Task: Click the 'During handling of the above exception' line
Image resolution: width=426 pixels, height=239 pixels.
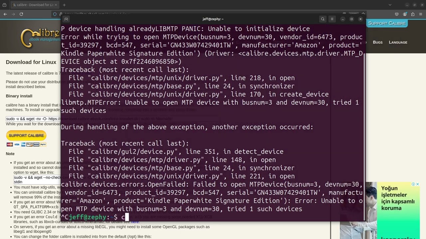Action: click(x=187, y=127)
